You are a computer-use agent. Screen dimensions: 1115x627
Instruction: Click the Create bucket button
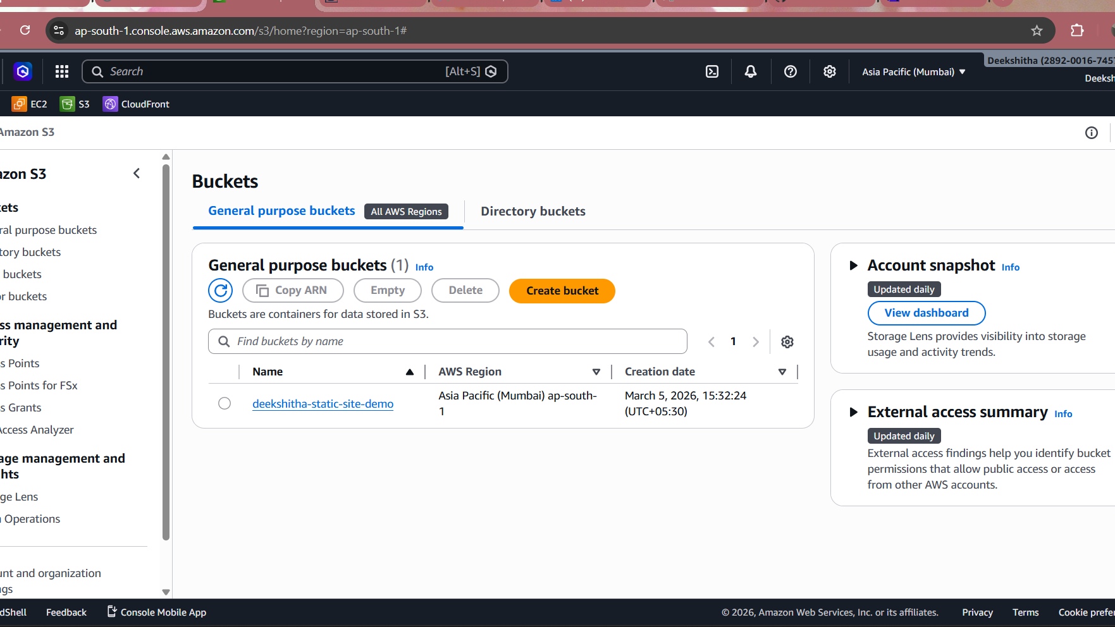point(562,291)
